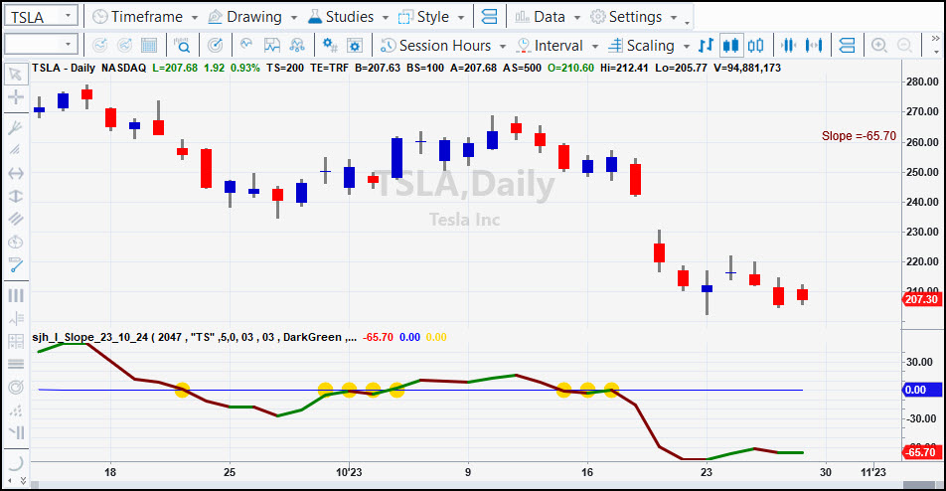Image resolution: width=946 pixels, height=491 pixels.
Task: Open the Settings menu
Action: [x=634, y=17]
